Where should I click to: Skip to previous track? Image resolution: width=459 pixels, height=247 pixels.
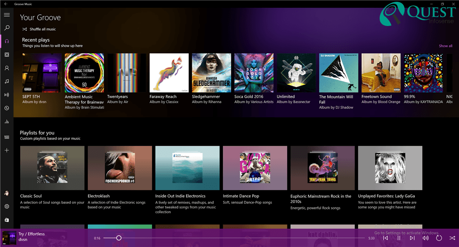[385, 238]
